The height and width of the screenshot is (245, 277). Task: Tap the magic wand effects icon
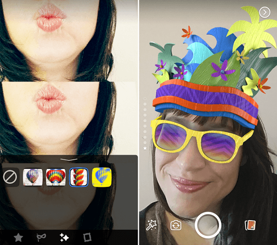[151, 225]
